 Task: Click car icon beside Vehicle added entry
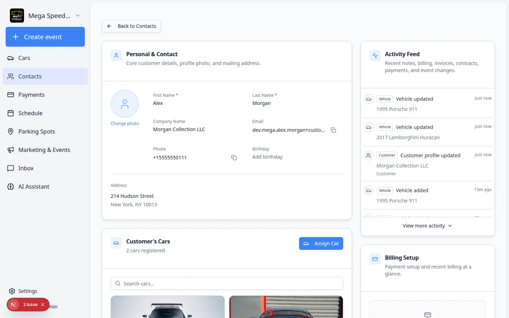[369, 190]
